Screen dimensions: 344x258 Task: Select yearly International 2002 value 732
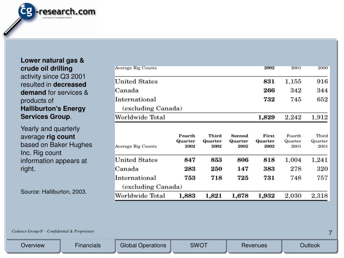click(269, 99)
